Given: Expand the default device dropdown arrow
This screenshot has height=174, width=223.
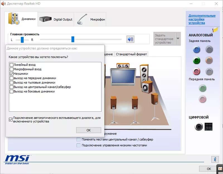Looking at the screenshot, I should [178, 39].
